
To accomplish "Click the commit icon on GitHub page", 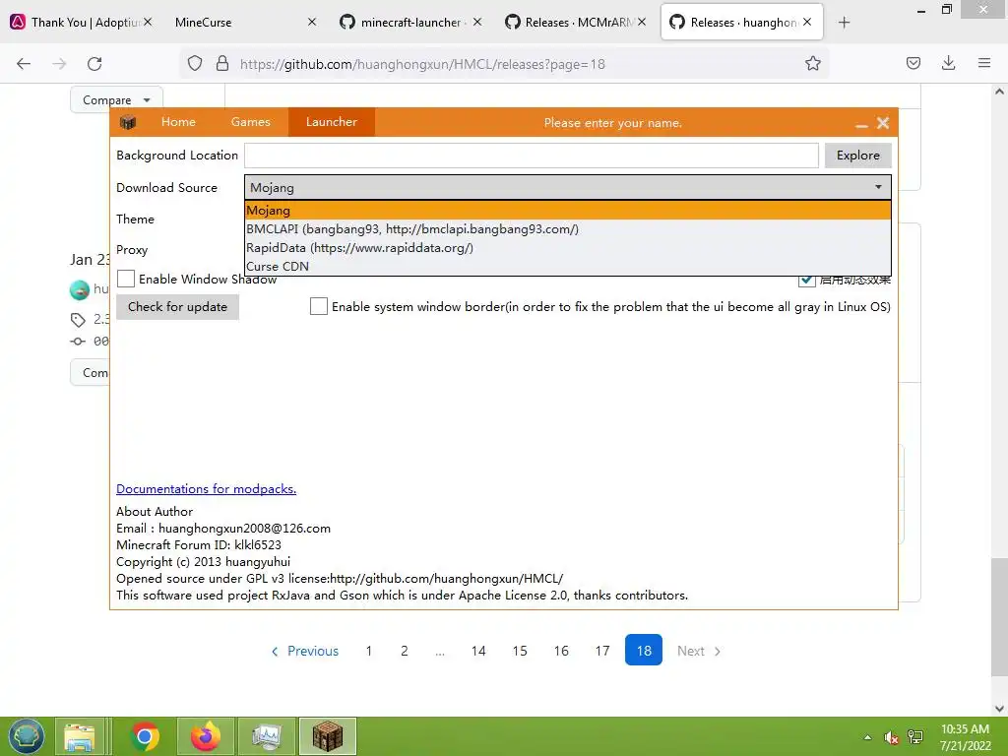I will coord(78,342).
